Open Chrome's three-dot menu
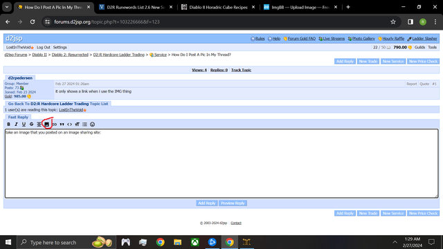 (435, 21)
